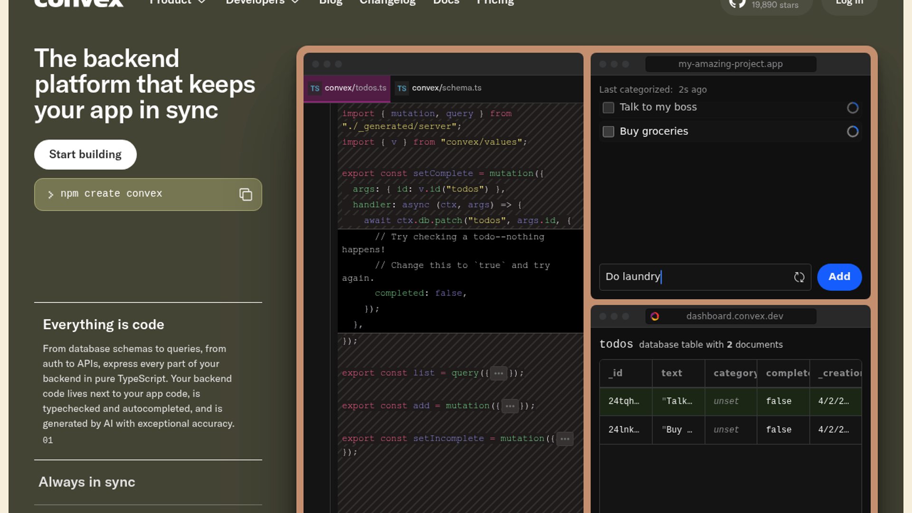
Task: Click the TS icon on convex/schema.ts tab
Action: click(x=402, y=88)
